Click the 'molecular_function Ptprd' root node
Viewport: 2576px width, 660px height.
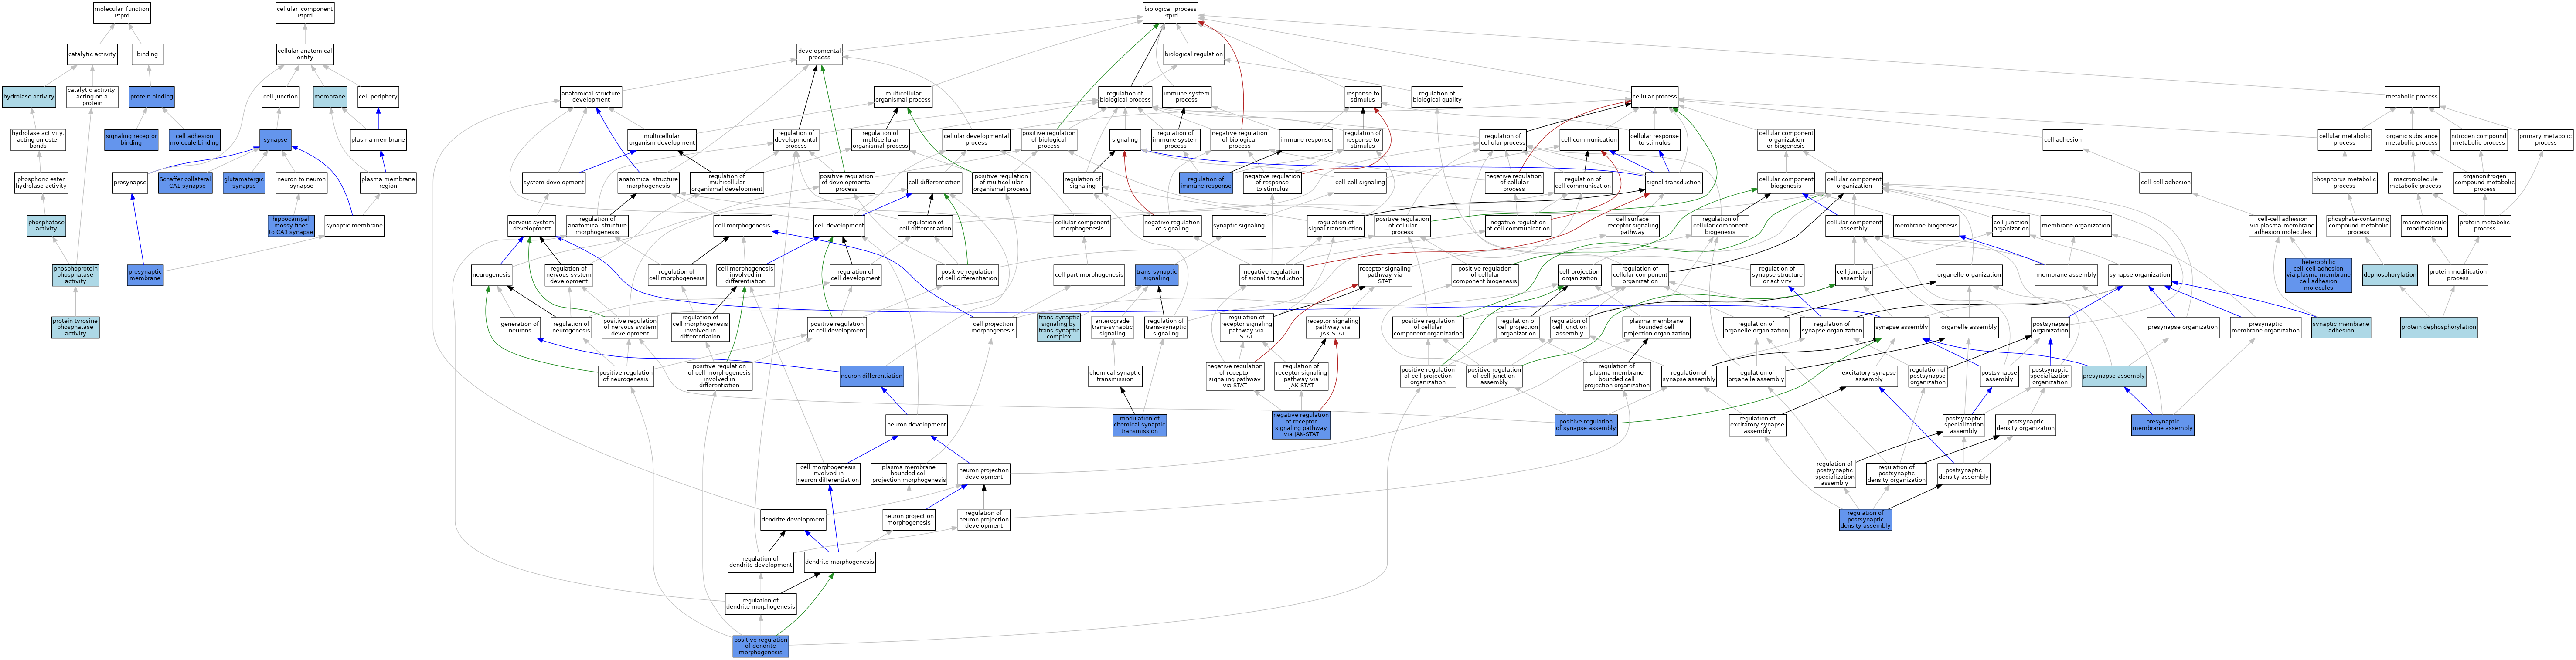pyautogui.click(x=122, y=12)
